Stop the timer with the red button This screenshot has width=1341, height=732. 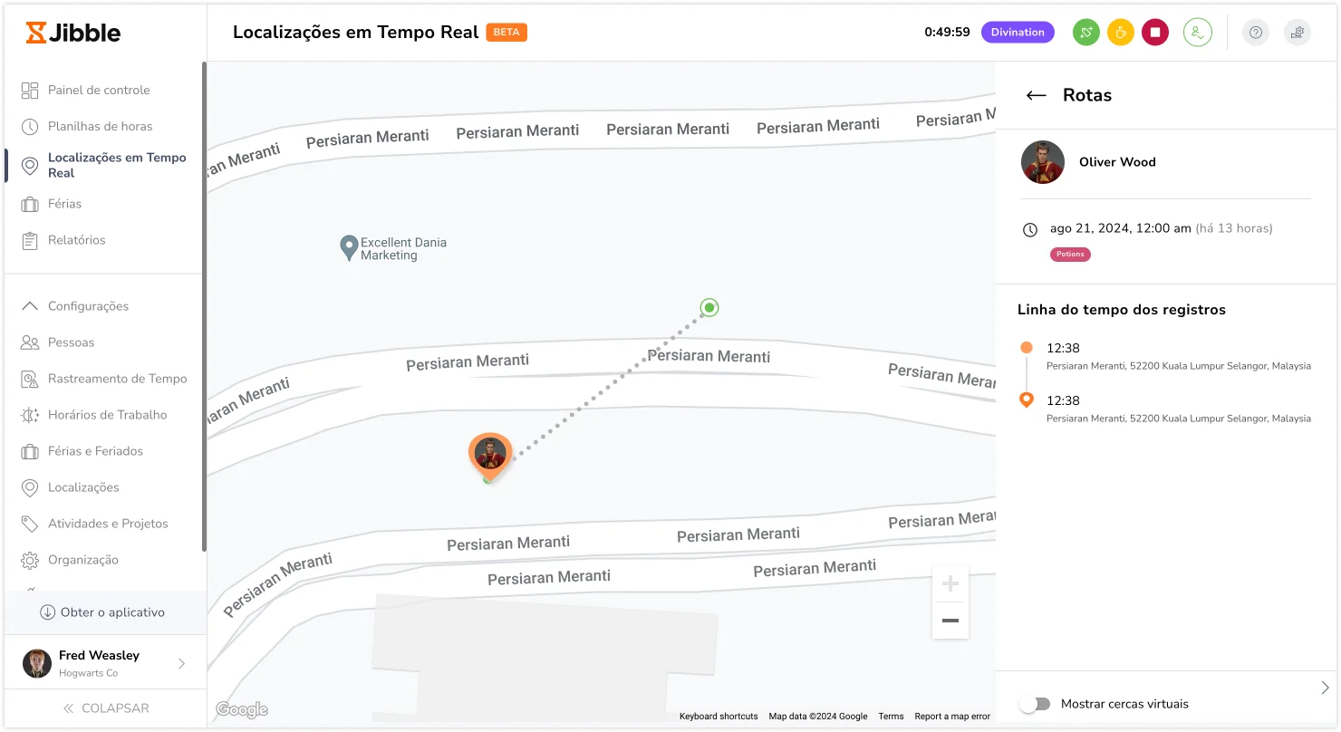(x=1154, y=33)
